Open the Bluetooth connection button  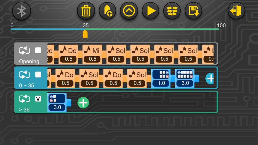tap(21, 11)
